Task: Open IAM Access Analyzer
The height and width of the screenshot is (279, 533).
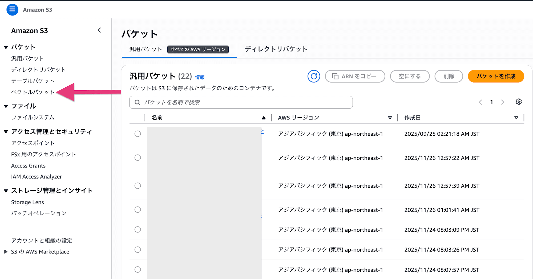Action: [x=37, y=177]
